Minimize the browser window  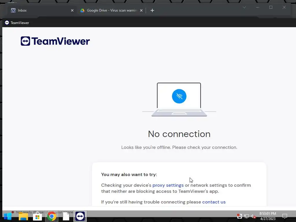coord(258,7)
